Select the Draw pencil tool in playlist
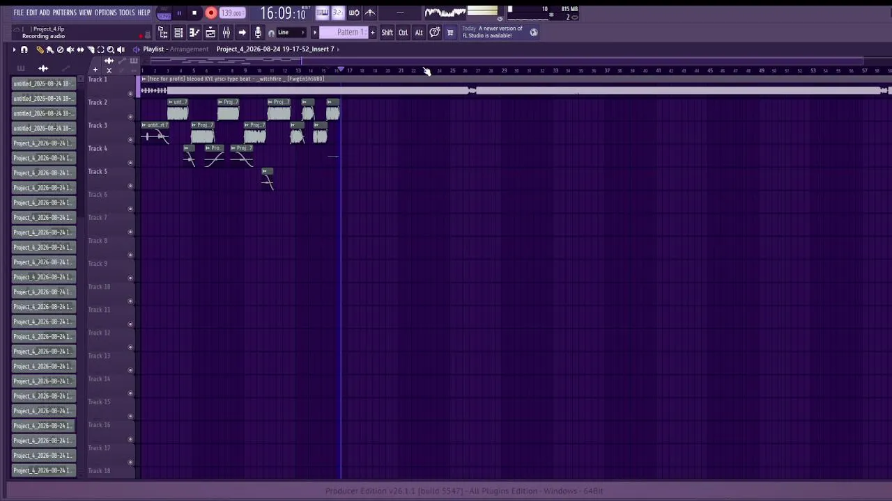Screen dimensions: 892x501 (40, 49)
